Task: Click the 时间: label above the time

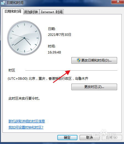Action: [52, 46]
